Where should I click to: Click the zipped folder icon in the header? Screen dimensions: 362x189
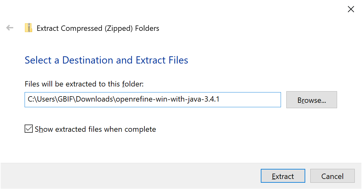click(x=29, y=28)
